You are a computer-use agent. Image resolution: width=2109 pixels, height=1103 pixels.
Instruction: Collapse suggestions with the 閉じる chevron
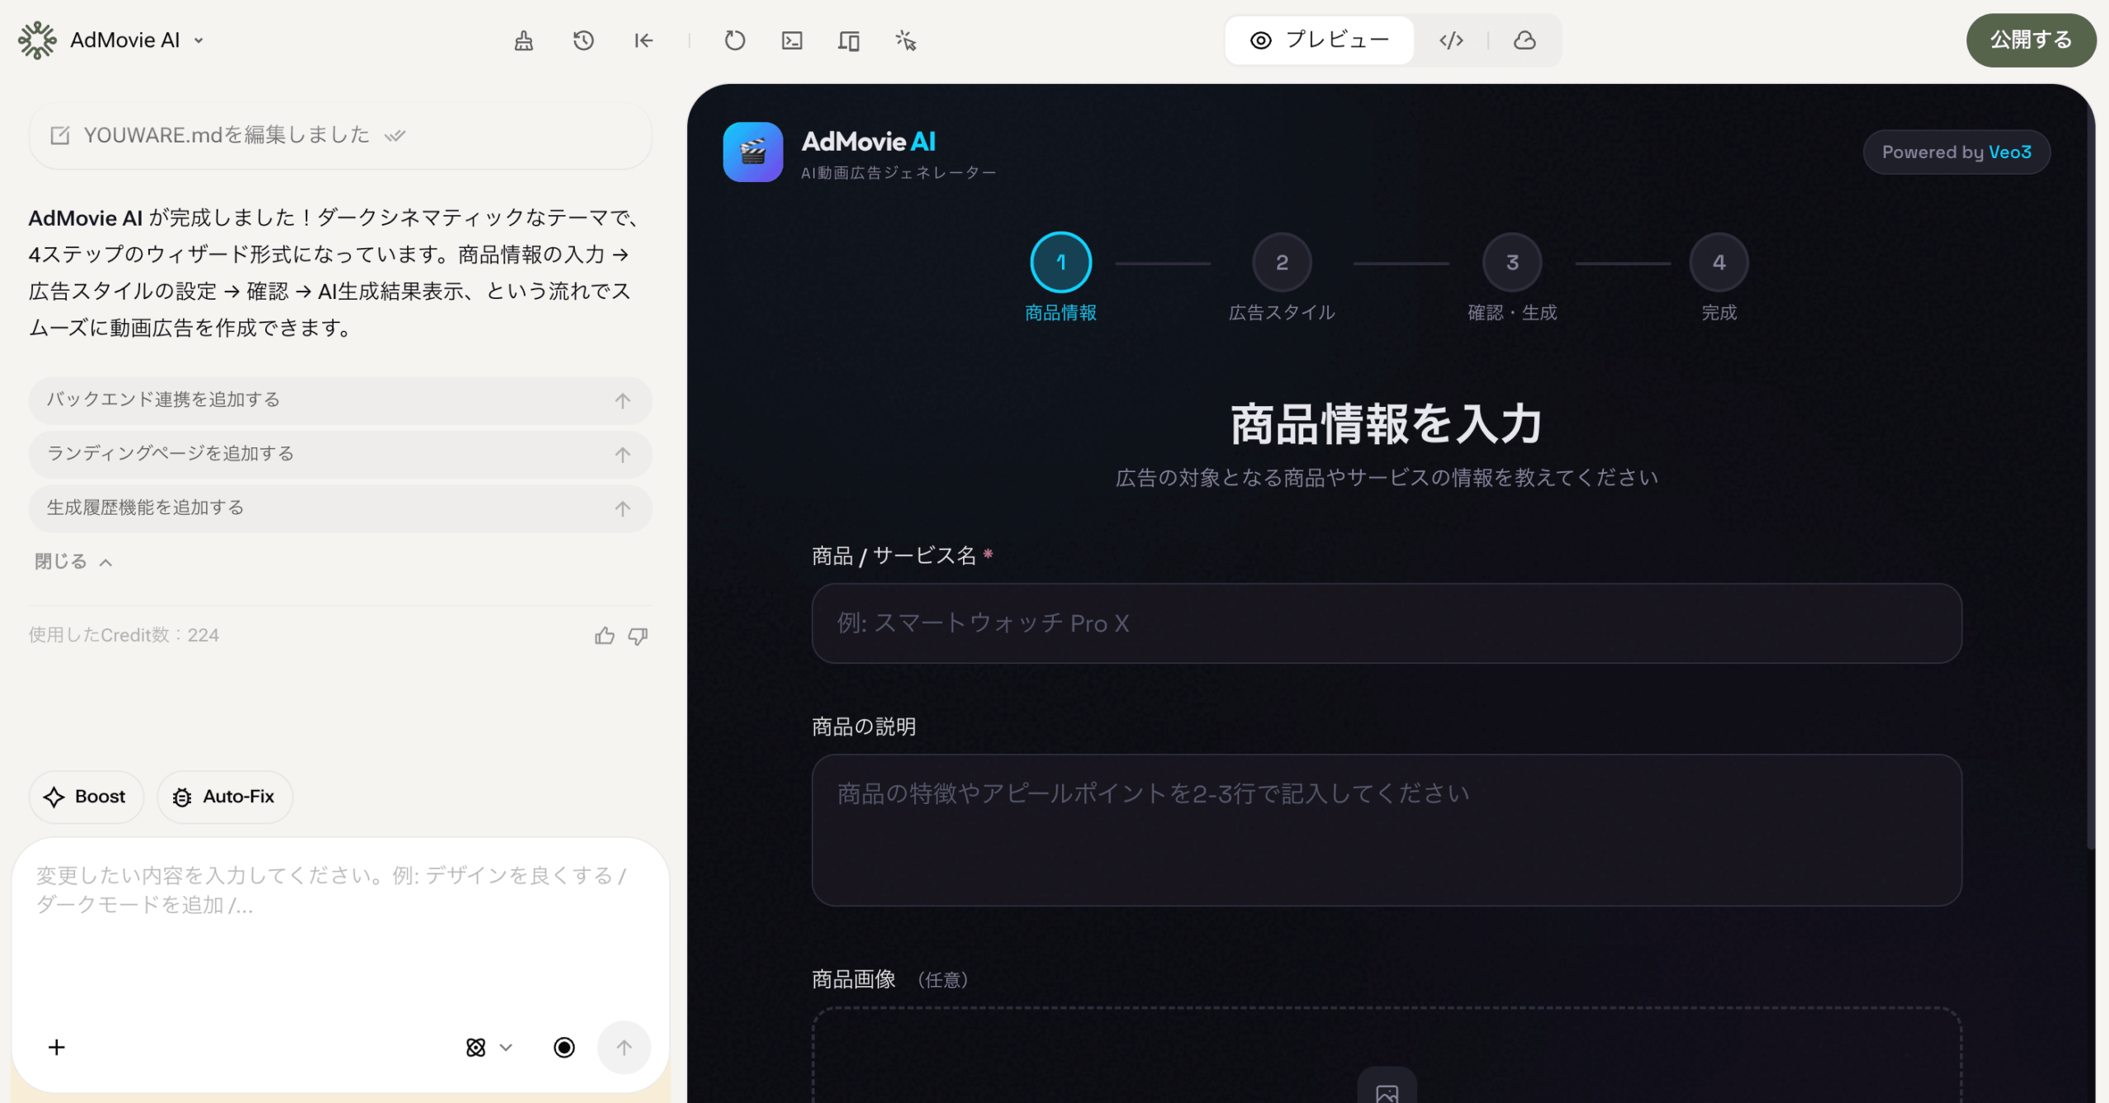(x=105, y=562)
